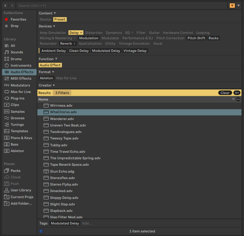
Task: Click Add… to add a tag
Action: point(87,223)
